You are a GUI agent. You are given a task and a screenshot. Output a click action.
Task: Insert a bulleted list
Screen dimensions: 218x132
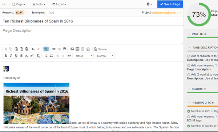[x=51, y=56]
